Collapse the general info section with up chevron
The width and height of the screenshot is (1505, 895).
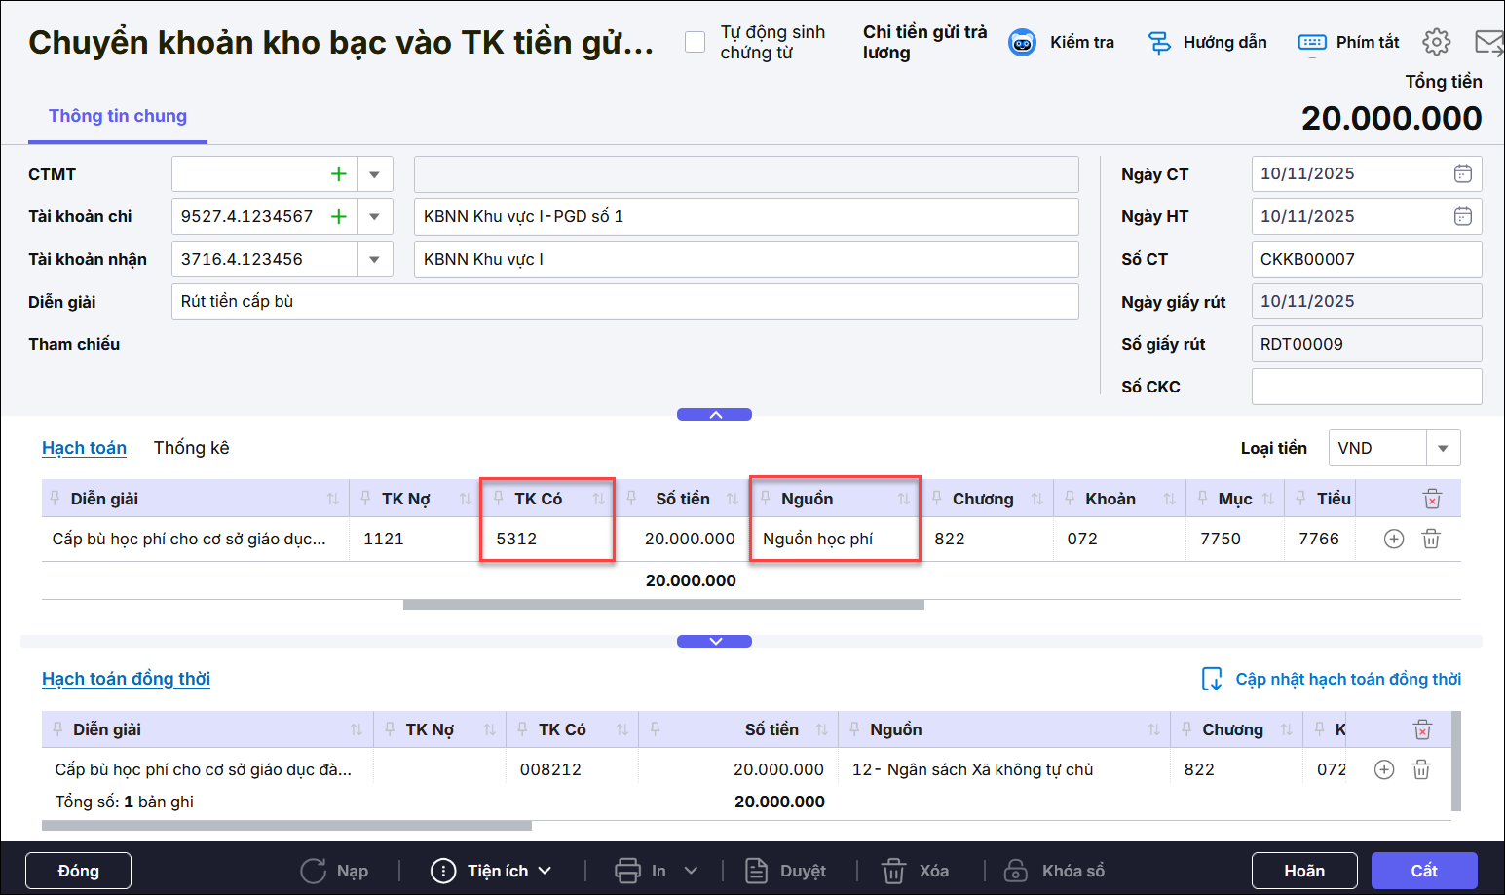click(714, 415)
